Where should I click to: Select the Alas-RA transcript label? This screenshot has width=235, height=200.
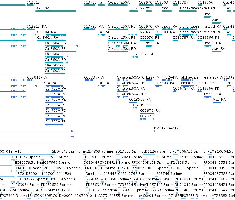(219, 49)
